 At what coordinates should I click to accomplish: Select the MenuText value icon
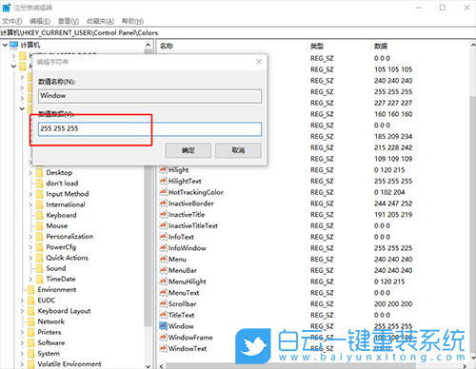[163, 292]
